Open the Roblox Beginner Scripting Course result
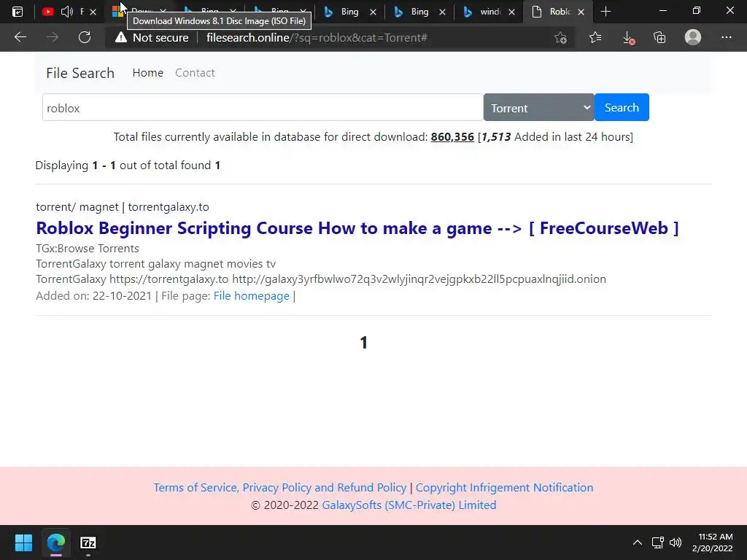The width and height of the screenshot is (747, 560). coord(357,228)
